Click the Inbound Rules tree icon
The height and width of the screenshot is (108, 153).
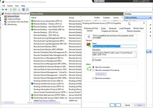[6, 16]
